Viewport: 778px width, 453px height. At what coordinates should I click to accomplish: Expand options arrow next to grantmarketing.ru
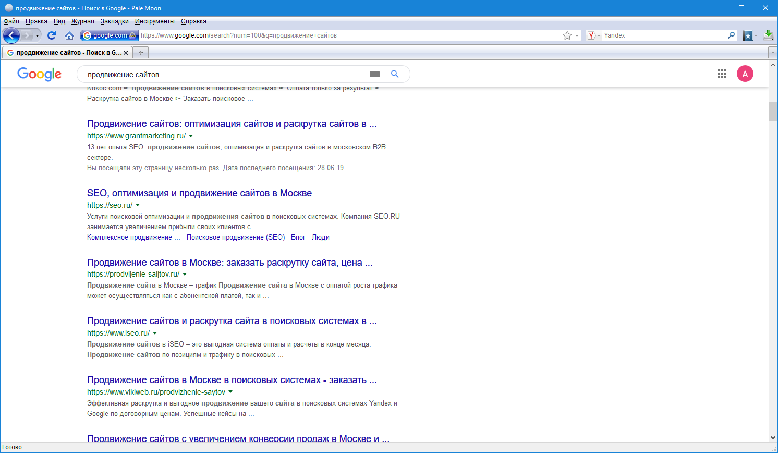point(191,136)
